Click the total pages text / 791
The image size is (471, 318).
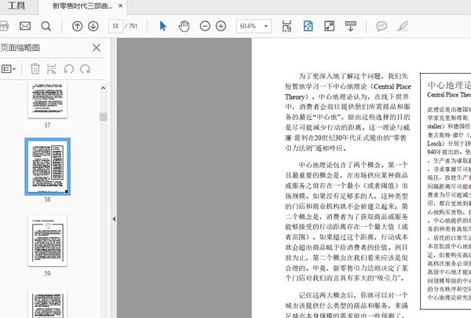point(131,26)
